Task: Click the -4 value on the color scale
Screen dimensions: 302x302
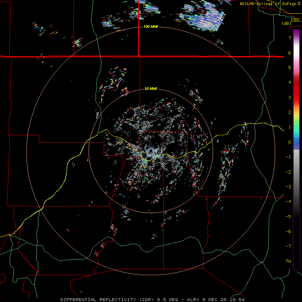Action: (288, 202)
